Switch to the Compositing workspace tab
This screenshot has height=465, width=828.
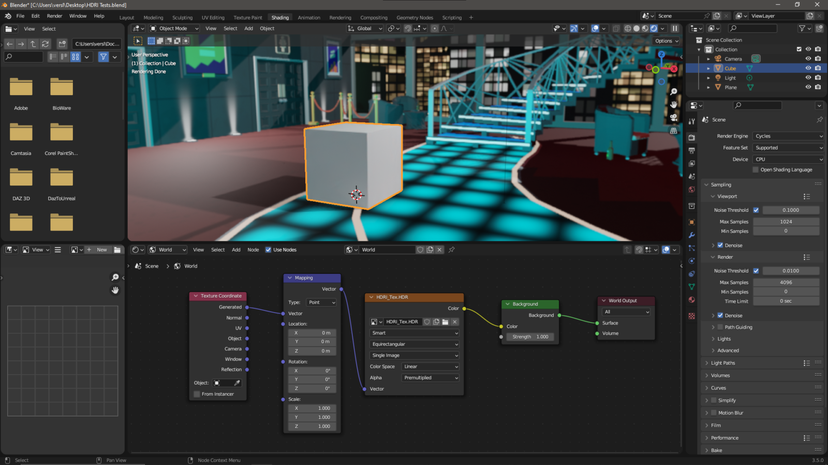(374, 17)
